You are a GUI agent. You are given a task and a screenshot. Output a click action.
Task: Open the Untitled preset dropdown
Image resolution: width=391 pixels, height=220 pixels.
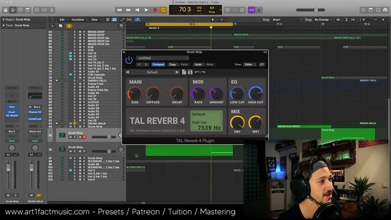tap(163, 58)
